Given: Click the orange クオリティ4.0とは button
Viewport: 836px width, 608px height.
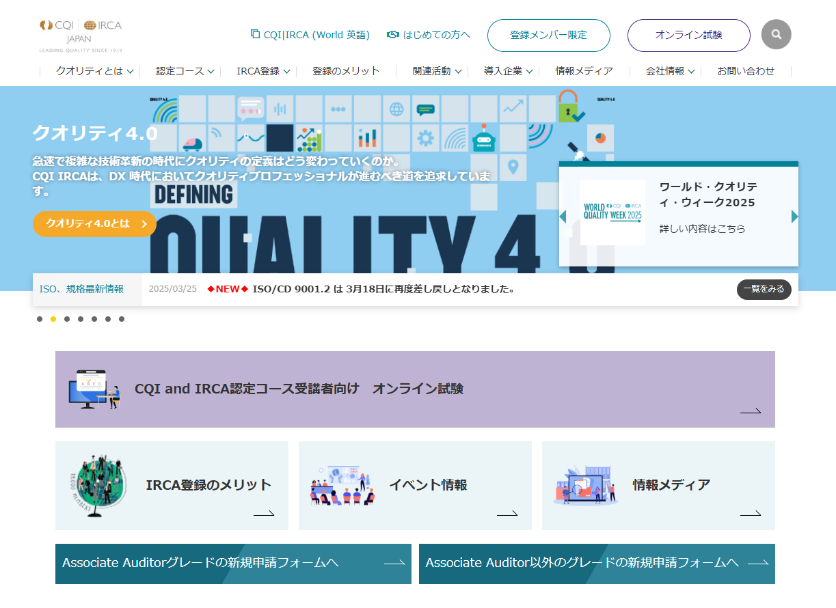Looking at the screenshot, I should click(x=94, y=224).
